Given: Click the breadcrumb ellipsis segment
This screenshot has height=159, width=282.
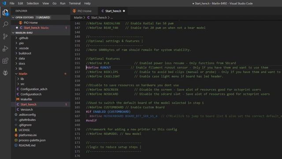Looking at the screenshot, I should click(111, 18).
